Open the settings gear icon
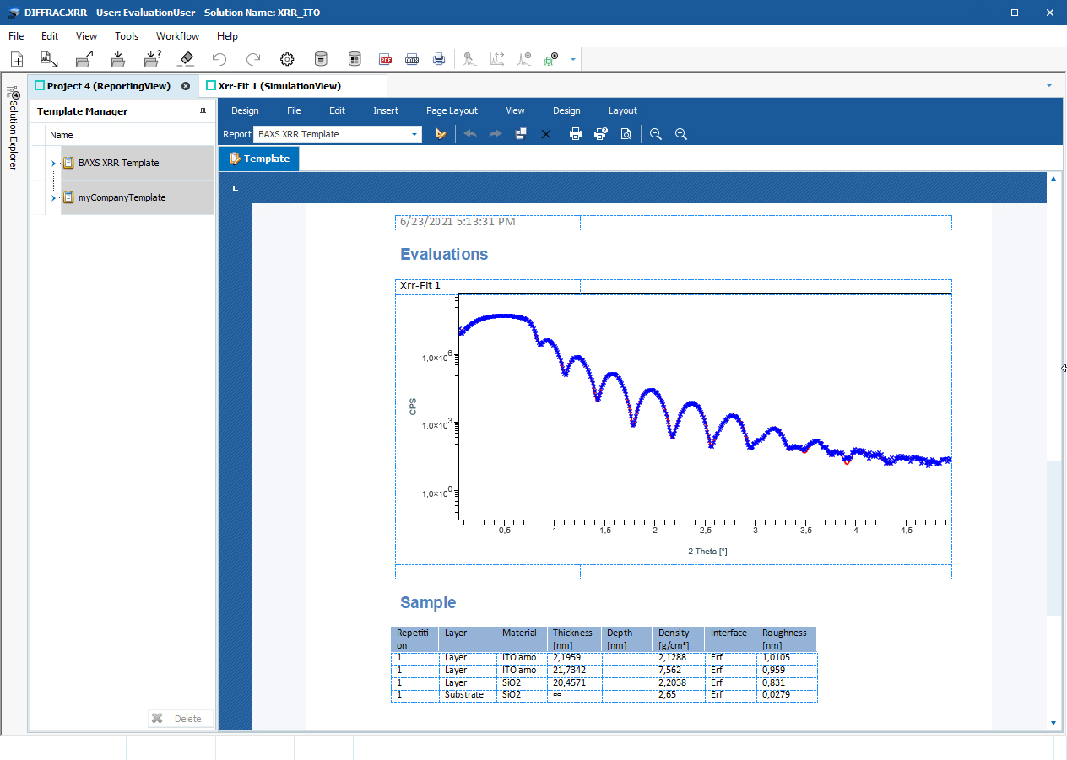Screen dimensions: 1067x760 click(287, 59)
